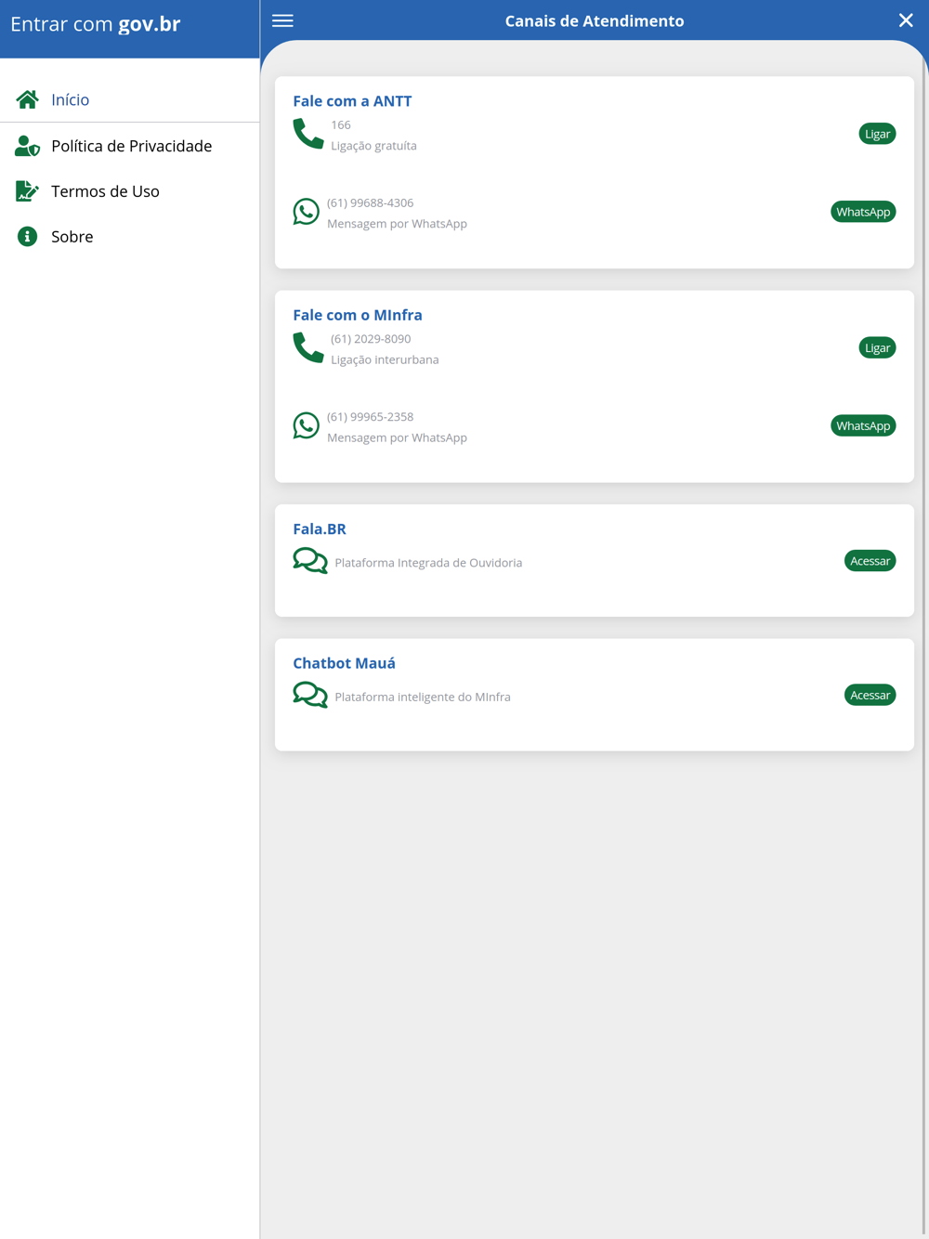This screenshot has width=929, height=1239.
Task: Click Ligação interurbana text
Action: pos(385,359)
